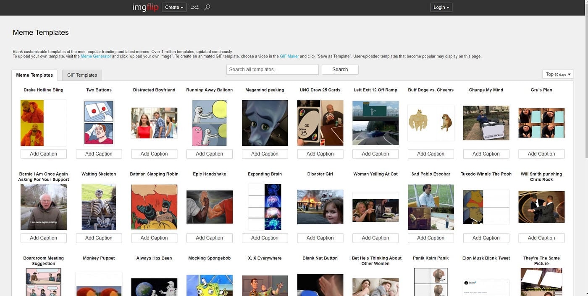The image size is (588, 296).
Task: Select the Woman Yelling At Cat thumbnail
Action: (375, 207)
